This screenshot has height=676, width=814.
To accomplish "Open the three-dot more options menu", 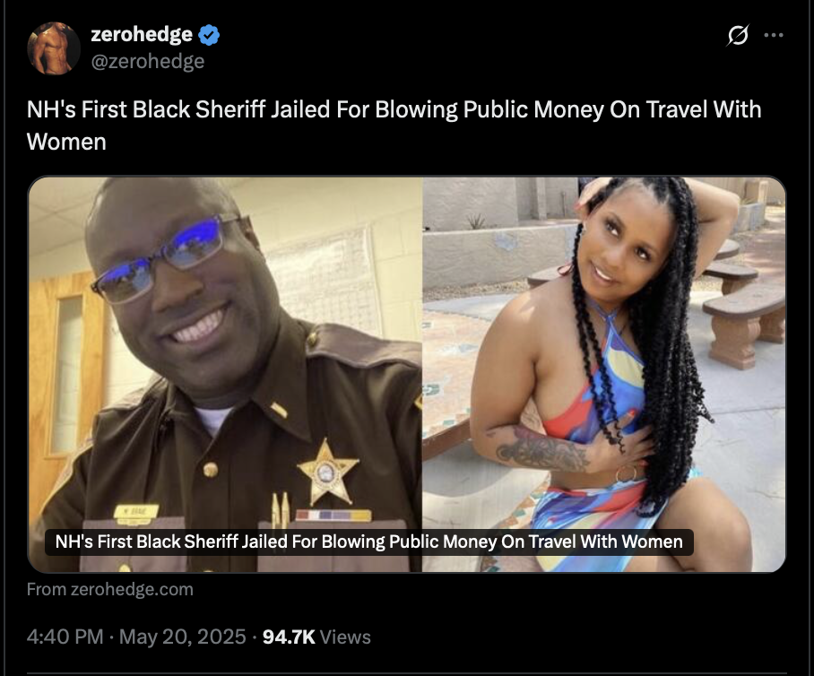I will coord(774,35).
